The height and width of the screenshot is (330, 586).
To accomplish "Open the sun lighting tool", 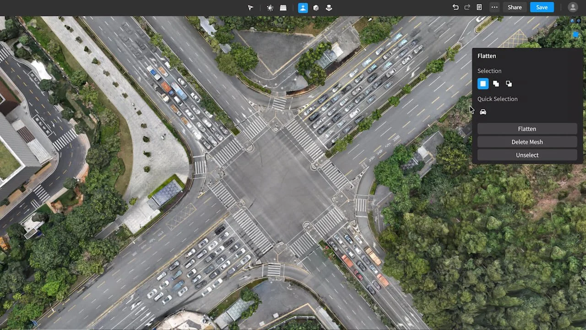I will coord(270,7).
